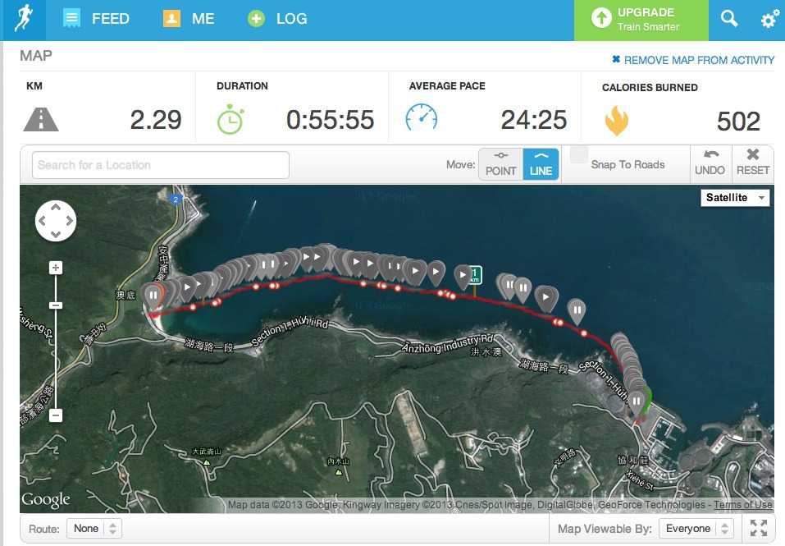Click the Undo arrow button
The width and height of the screenshot is (785, 546).
(x=710, y=164)
